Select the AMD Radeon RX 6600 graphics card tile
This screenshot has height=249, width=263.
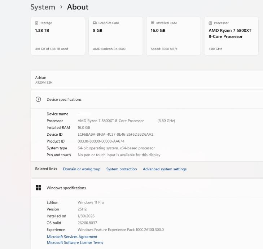coord(115,36)
